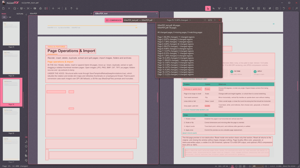The height and width of the screenshot is (168, 300).
Task: Click the print icon in the toolbar
Action: coord(40,8)
